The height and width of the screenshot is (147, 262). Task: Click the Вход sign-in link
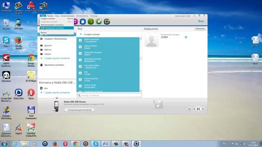pyautogui.click(x=201, y=21)
